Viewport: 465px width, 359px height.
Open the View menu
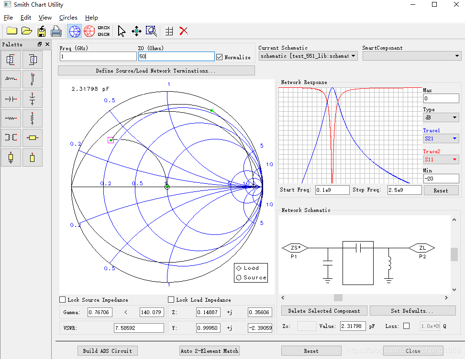[x=45, y=18]
